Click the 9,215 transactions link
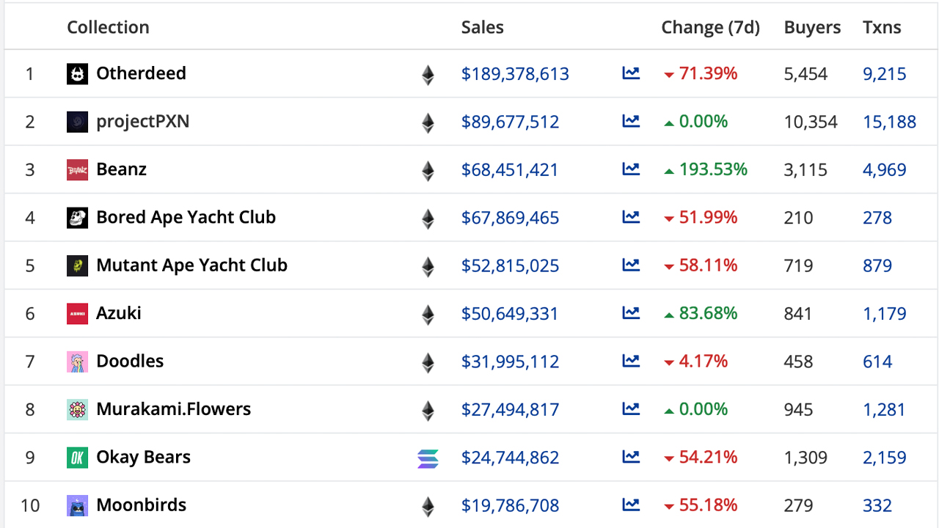This screenshot has width=939, height=528. coord(885,74)
